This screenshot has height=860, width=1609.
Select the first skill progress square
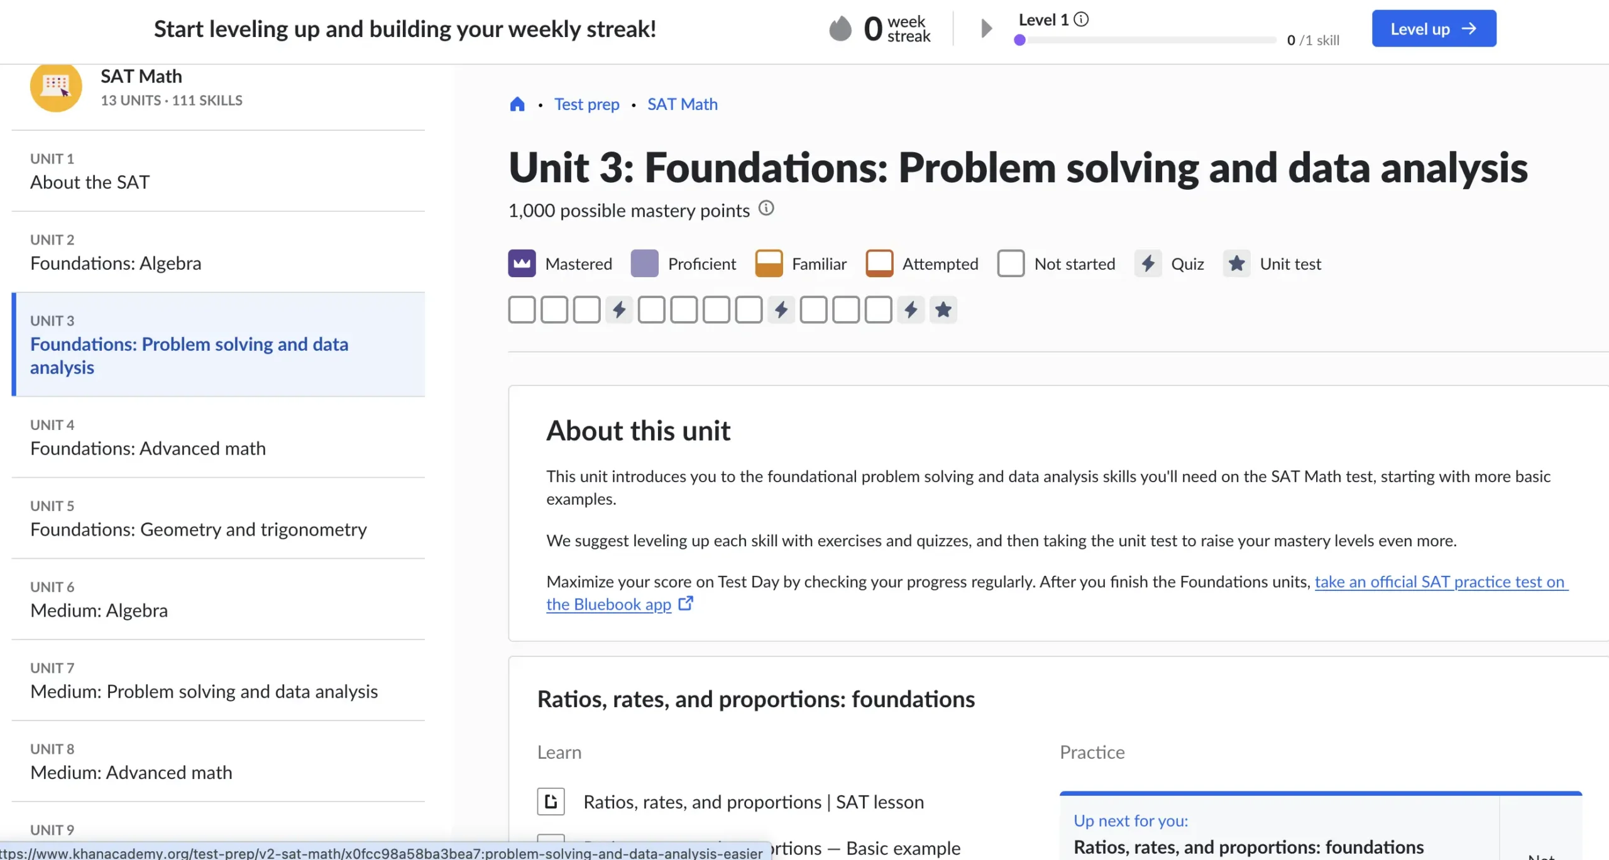(x=522, y=310)
